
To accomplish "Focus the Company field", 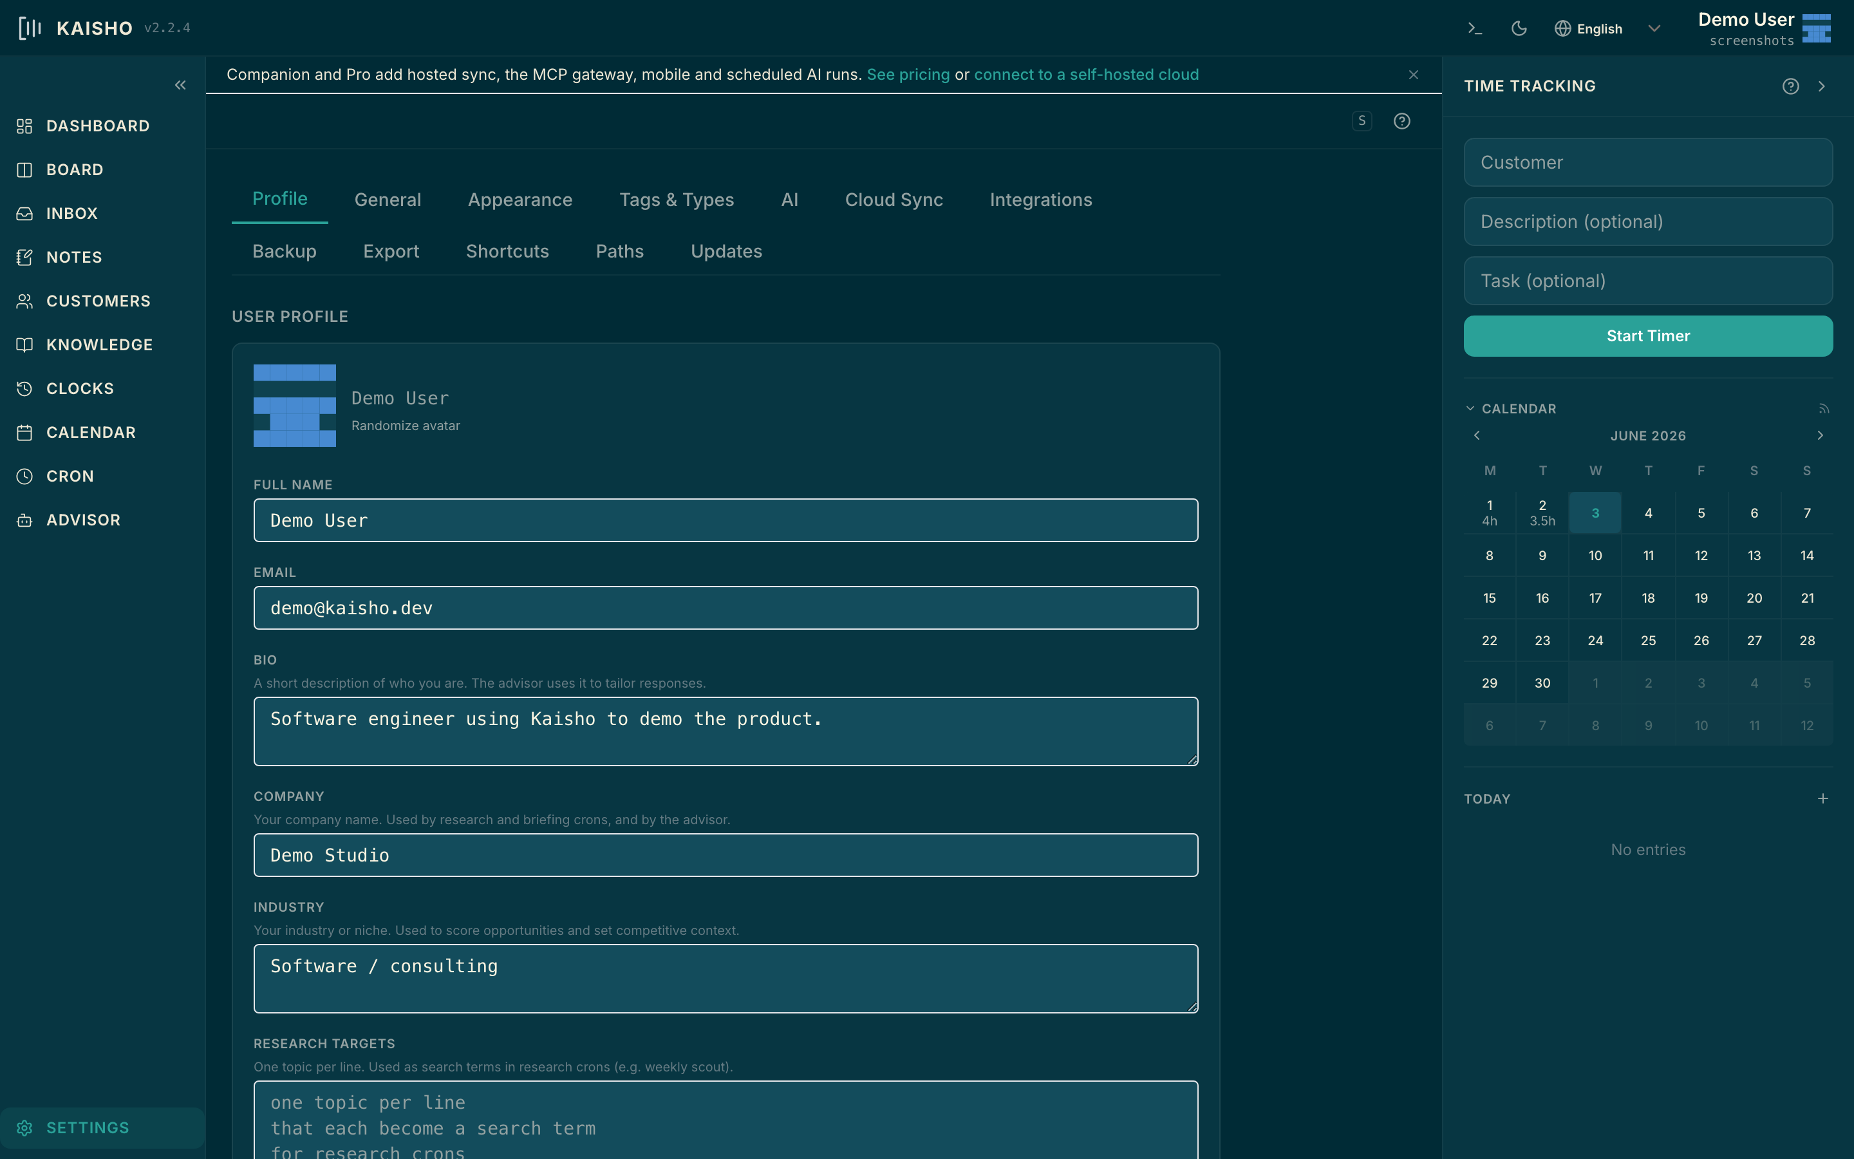I will pos(726,856).
